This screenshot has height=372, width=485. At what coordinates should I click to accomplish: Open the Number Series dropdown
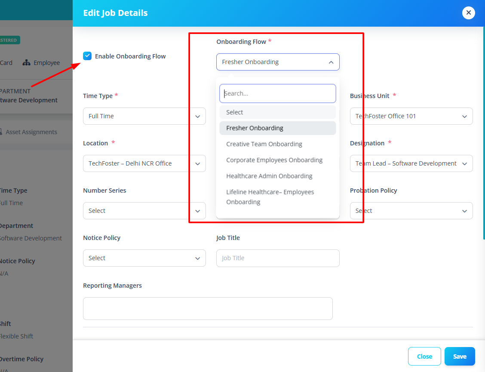pyautogui.click(x=144, y=211)
